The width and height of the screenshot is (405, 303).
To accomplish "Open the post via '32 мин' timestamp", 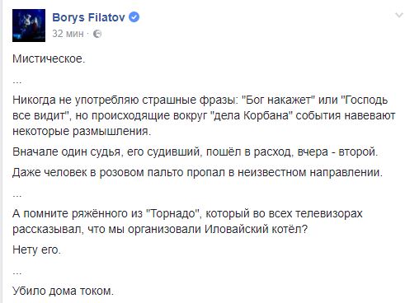I will tap(68, 34).
